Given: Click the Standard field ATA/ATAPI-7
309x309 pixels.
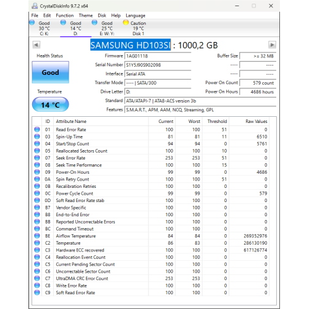Looking at the screenshot, I should (x=200, y=101).
